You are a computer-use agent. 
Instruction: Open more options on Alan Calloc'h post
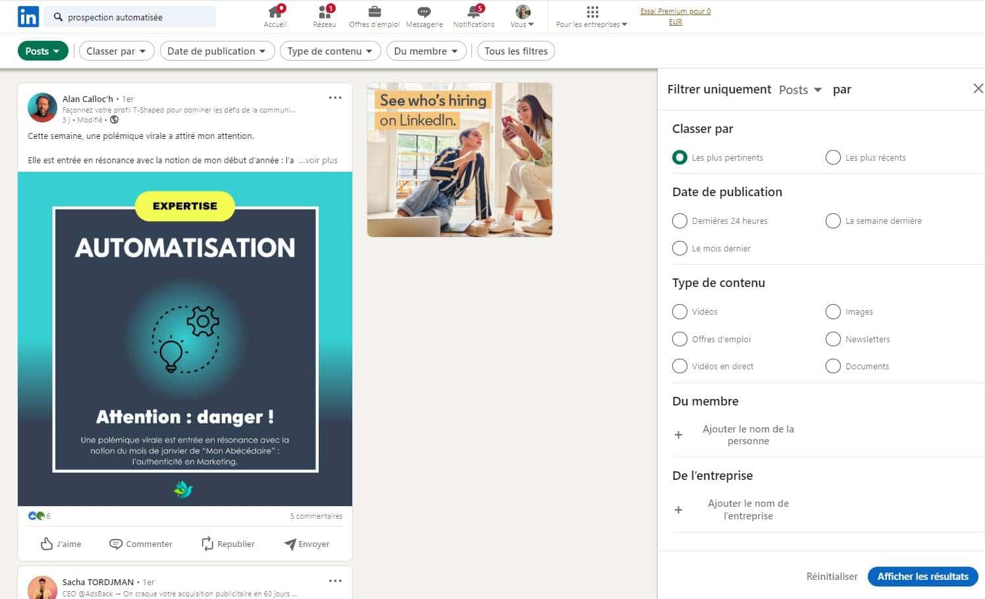click(335, 97)
